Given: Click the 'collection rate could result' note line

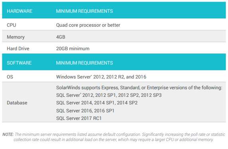Looking at the screenshot, I should coord(114,140).
